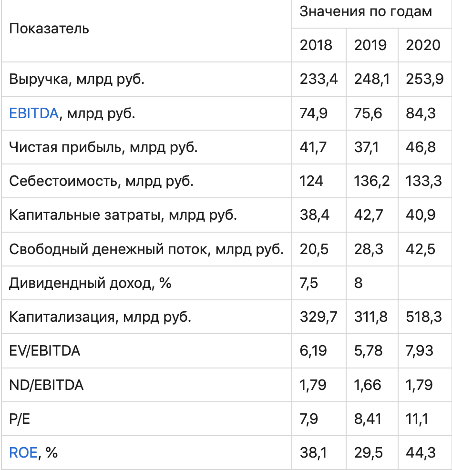This screenshot has height=470, width=452.
Task: Open the EBITDA link
Action: point(33,113)
